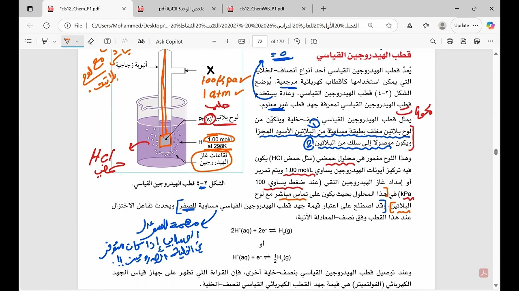This screenshot has height=291, width=519.
Task: Close the cls12_ChemWB_P1.pdf tab
Action: click(303, 8)
